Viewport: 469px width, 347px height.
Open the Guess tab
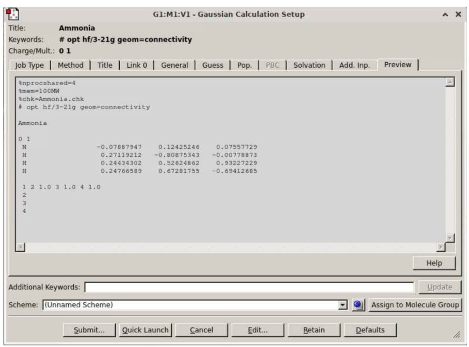coord(212,65)
